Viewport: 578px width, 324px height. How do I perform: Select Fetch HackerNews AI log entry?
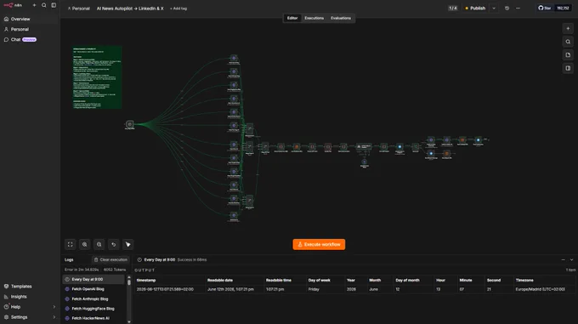point(93,318)
